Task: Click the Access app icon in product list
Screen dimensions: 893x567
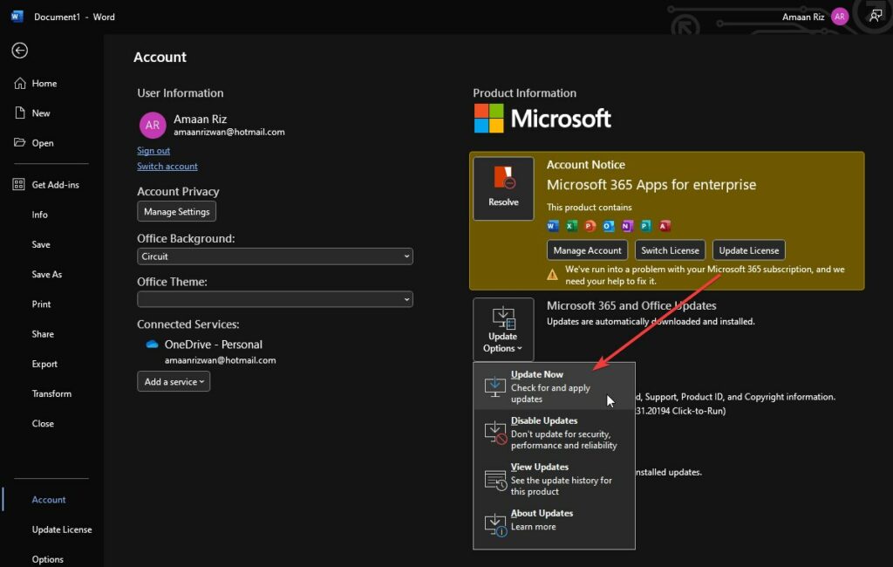Action: coord(664,226)
